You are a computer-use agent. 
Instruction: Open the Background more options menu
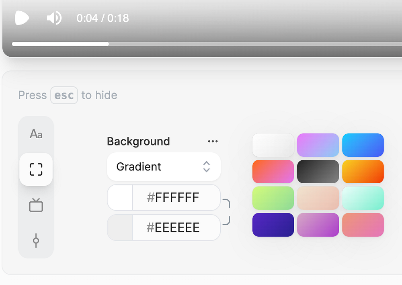pyautogui.click(x=213, y=141)
